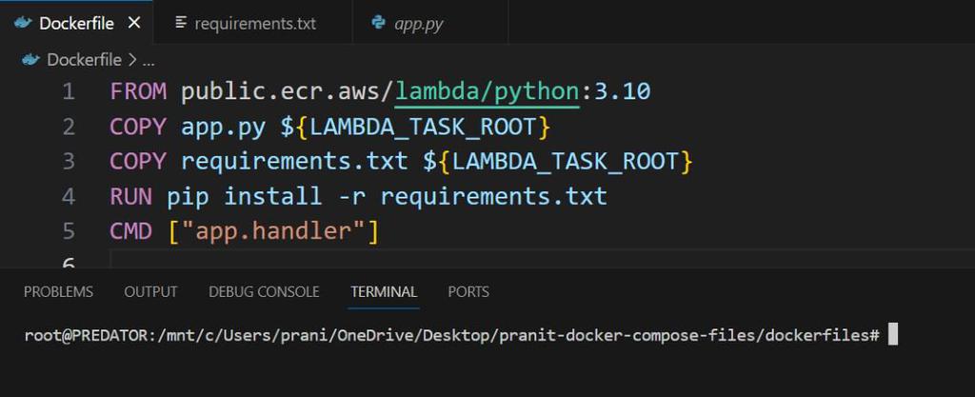Click the Docker icon in the breadcrumb
This screenshot has height=397, width=975.
31,60
